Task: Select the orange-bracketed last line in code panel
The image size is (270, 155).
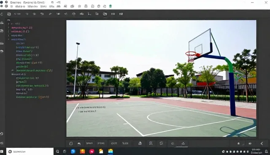Action: tap(32, 97)
